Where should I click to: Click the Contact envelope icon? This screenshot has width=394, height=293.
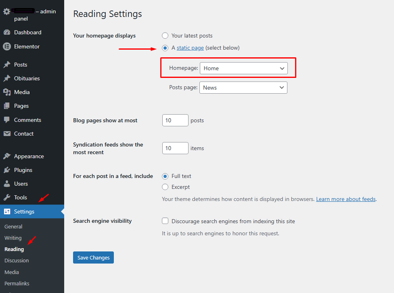(x=7, y=134)
